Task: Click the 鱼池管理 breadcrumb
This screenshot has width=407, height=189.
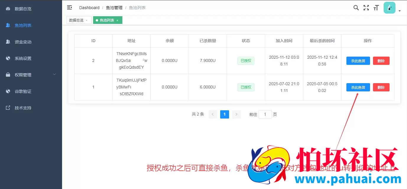Action: [114, 8]
